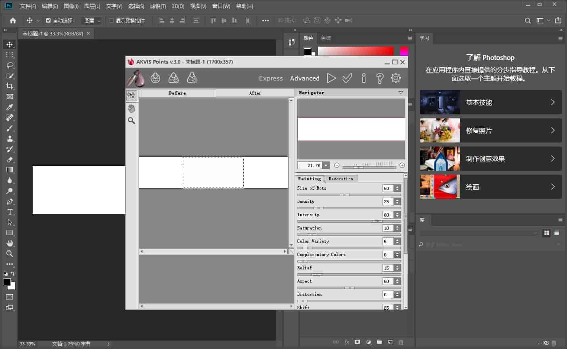Image resolution: width=567 pixels, height=349 pixels.
Task: Increase the Size of Dots stepper
Action: tap(398, 187)
